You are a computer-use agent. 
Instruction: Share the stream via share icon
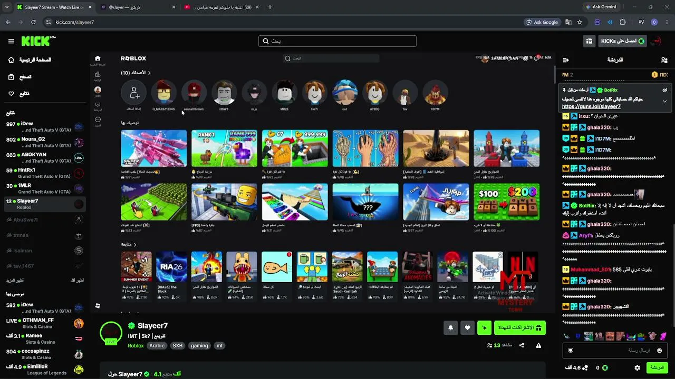[x=522, y=345]
